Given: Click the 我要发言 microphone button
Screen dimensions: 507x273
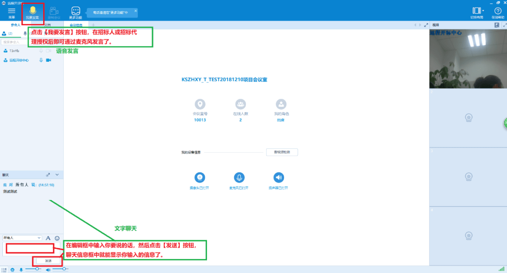Looking at the screenshot, I should (33, 13).
